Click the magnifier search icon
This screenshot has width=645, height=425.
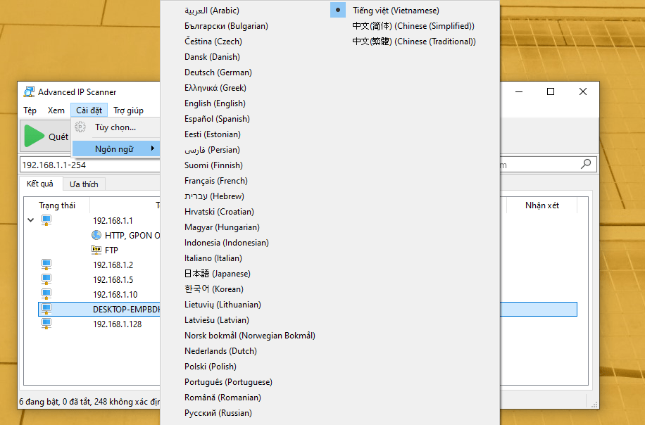(586, 165)
